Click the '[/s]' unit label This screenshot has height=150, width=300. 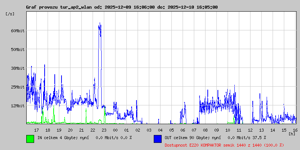tap(10, 14)
